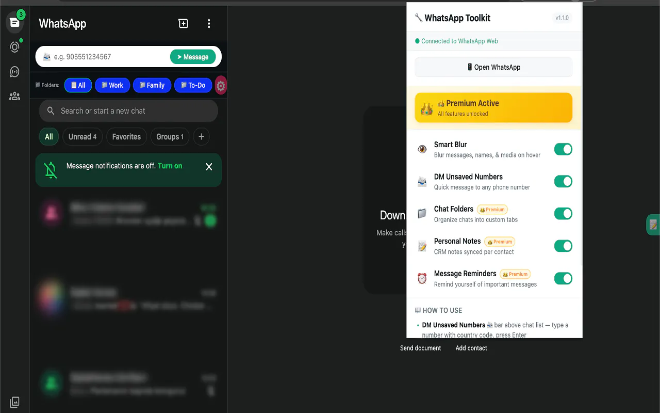Toggle the DM Unsaved Numbers switch
This screenshot has height=413, width=660.
(563, 181)
